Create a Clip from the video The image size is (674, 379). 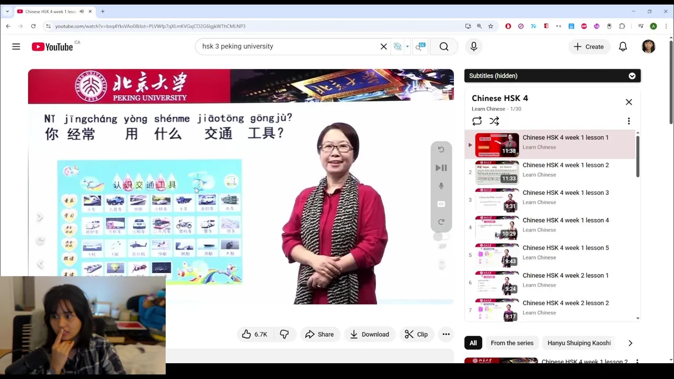coord(416,334)
